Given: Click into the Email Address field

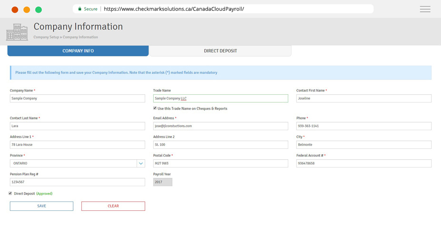Looking at the screenshot, I should point(220,126).
